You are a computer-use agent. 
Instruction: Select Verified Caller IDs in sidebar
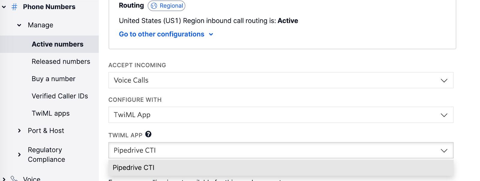(x=60, y=96)
